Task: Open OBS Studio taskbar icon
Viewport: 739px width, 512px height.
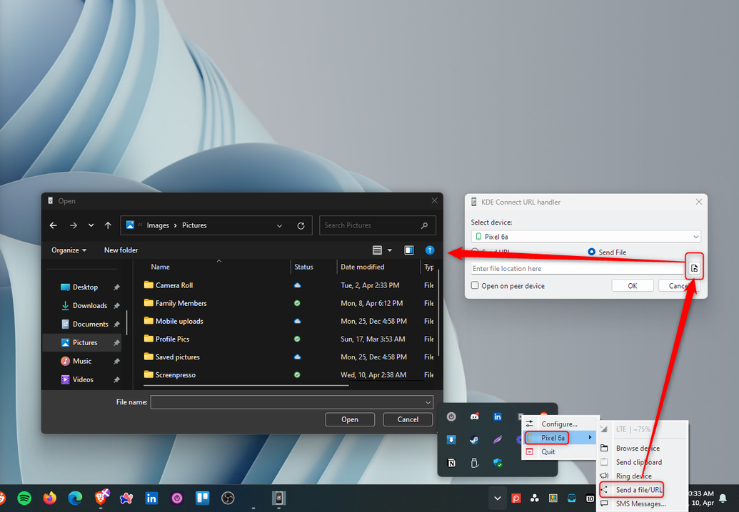Action: (x=228, y=498)
